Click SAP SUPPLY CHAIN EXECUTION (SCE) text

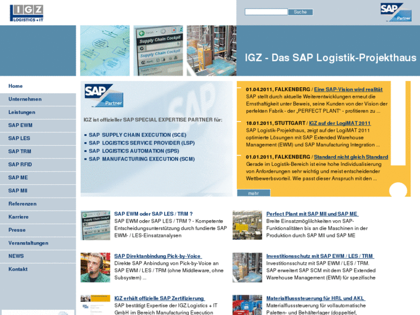pos(137,135)
